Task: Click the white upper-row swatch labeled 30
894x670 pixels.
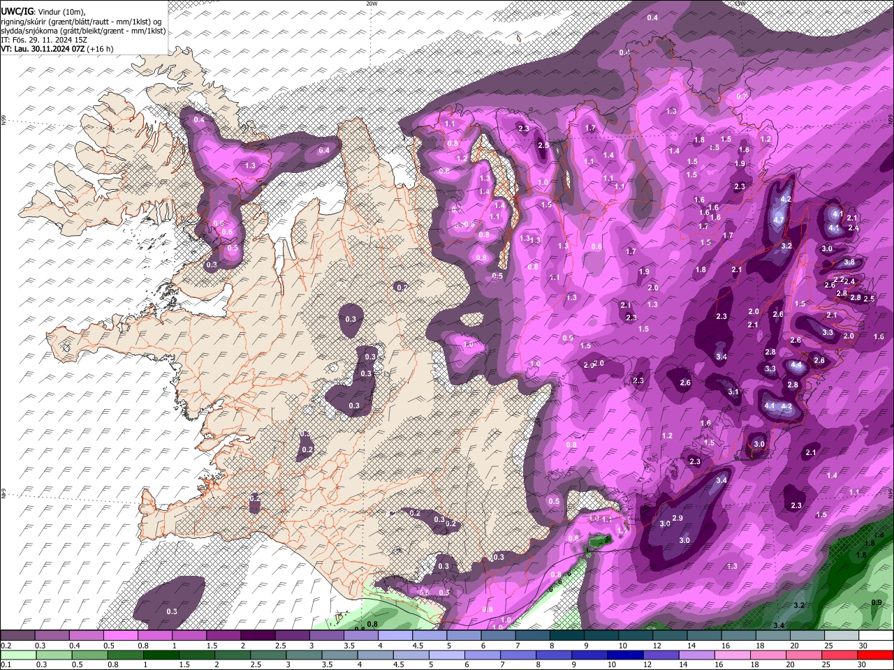Action: coord(876,636)
